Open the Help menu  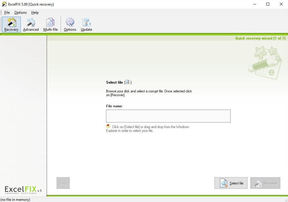click(35, 13)
